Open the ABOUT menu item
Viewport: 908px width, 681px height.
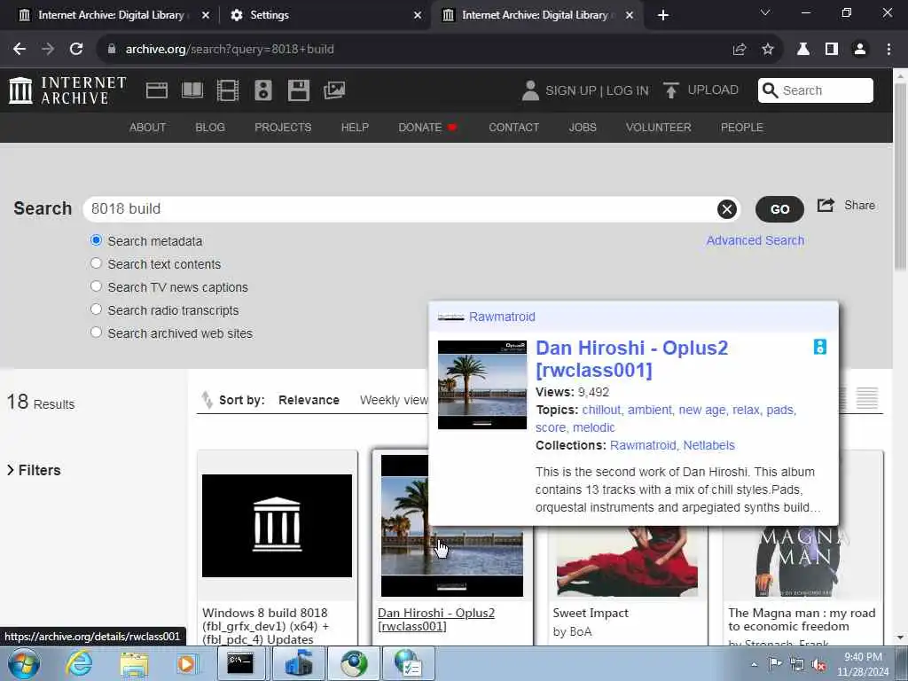click(x=148, y=128)
